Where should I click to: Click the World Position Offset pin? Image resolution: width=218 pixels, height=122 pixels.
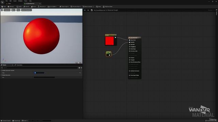point(129,62)
